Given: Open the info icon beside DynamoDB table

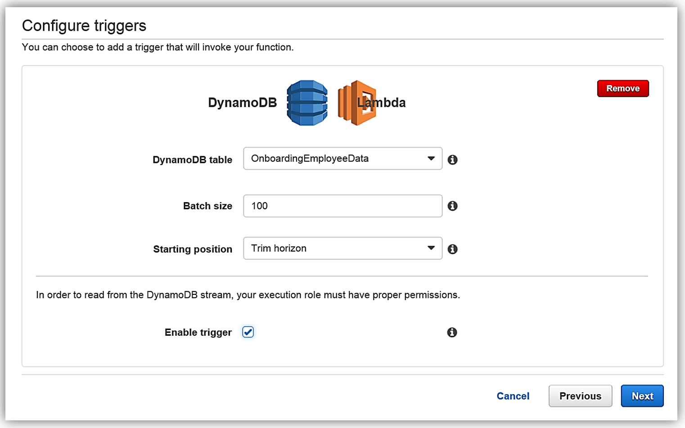Looking at the screenshot, I should pos(453,159).
